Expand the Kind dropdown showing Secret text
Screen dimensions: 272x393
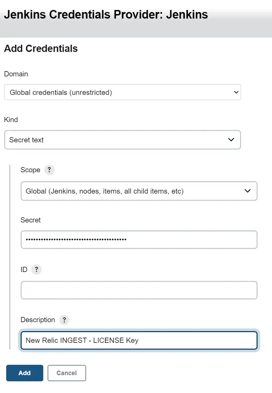pyautogui.click(x=122, y=140)
